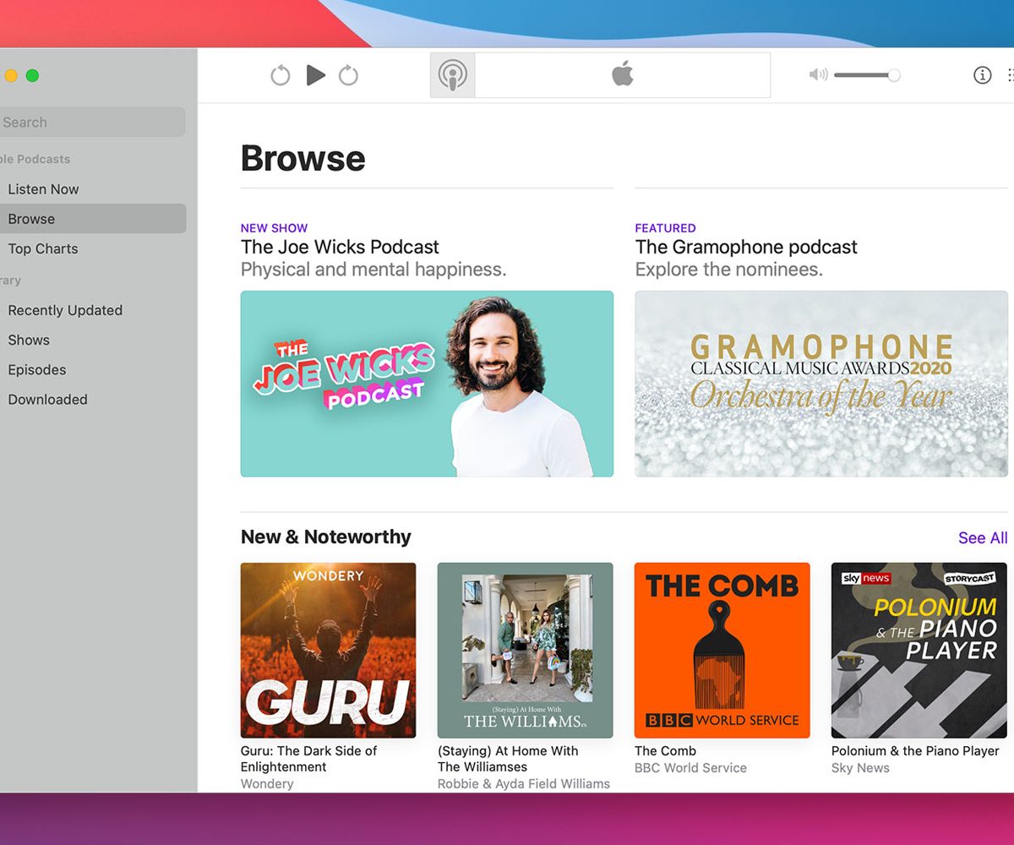The width and height of the screenshot is (1014, 845).
Task: Click the Physical and mental happiness subtitle
Action: click(x=373, y=270)
